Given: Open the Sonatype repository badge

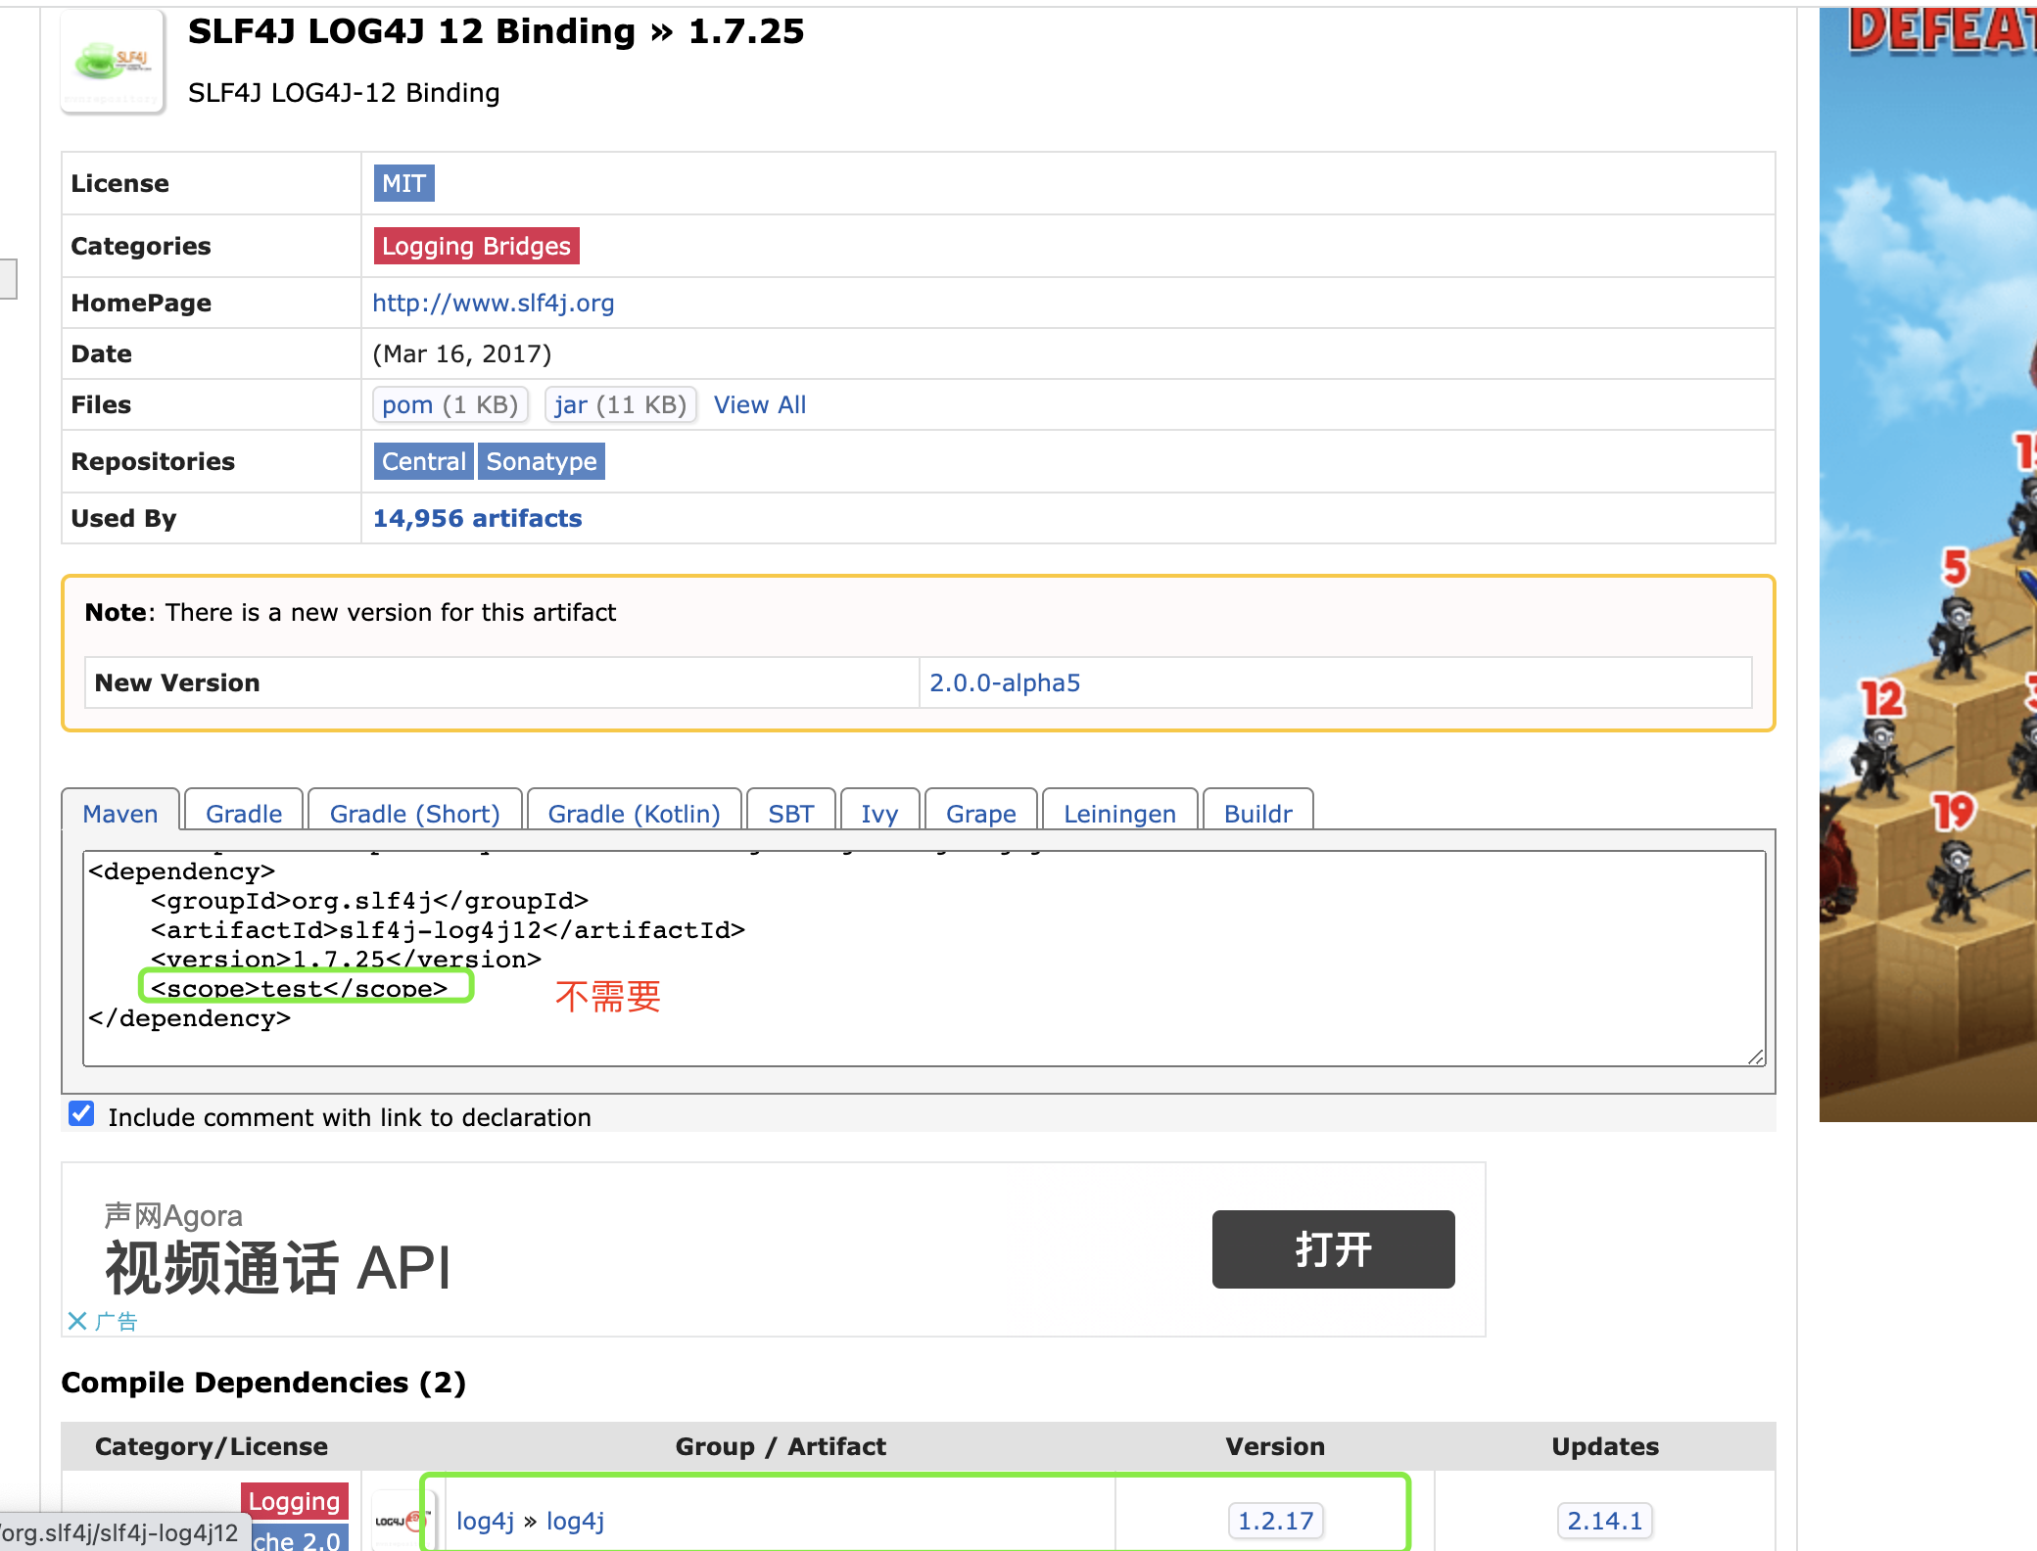Looking at the screenshot, I should (542, 461).
